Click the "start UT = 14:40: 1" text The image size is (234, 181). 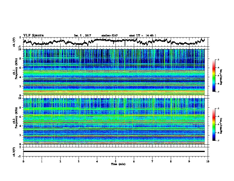[143, 35]
